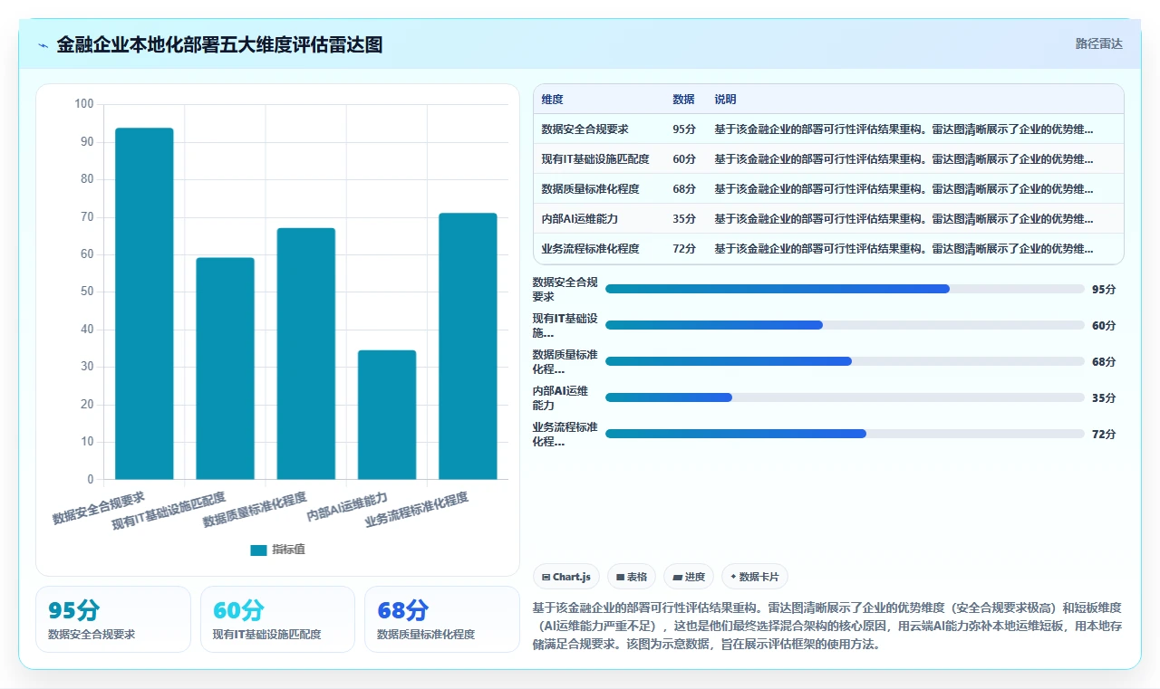
Task: Click the 指标值 legend text
Action: tap(288, 550)
